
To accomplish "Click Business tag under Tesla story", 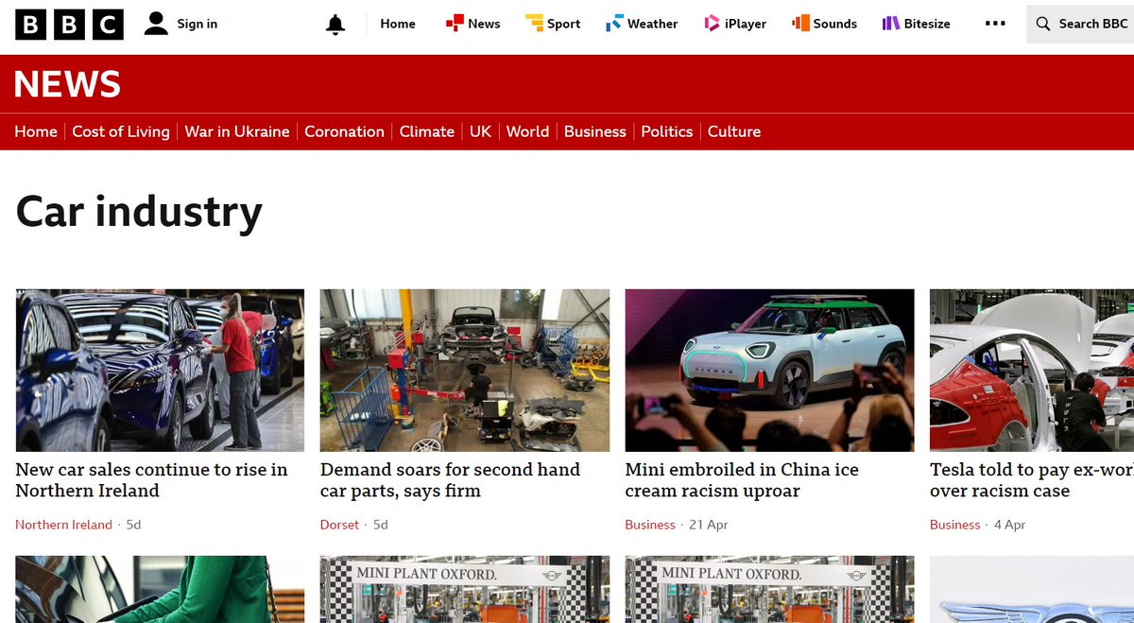I will [955, 525].
